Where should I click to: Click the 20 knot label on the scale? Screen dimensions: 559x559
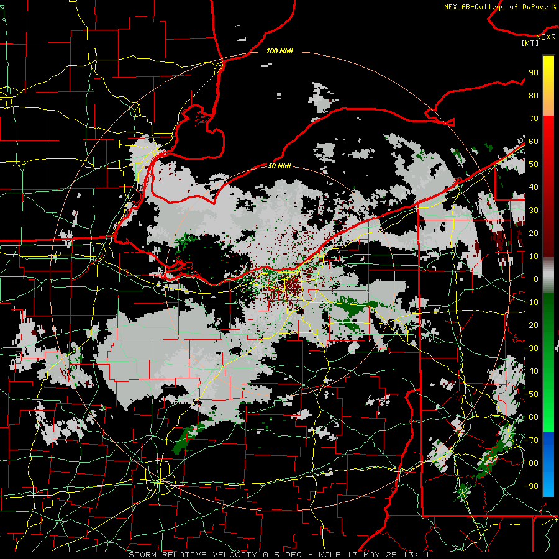tap(534, 234)
